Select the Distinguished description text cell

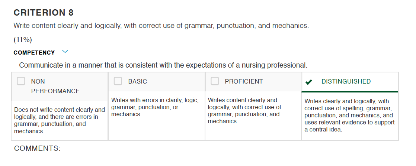point(349,115)
